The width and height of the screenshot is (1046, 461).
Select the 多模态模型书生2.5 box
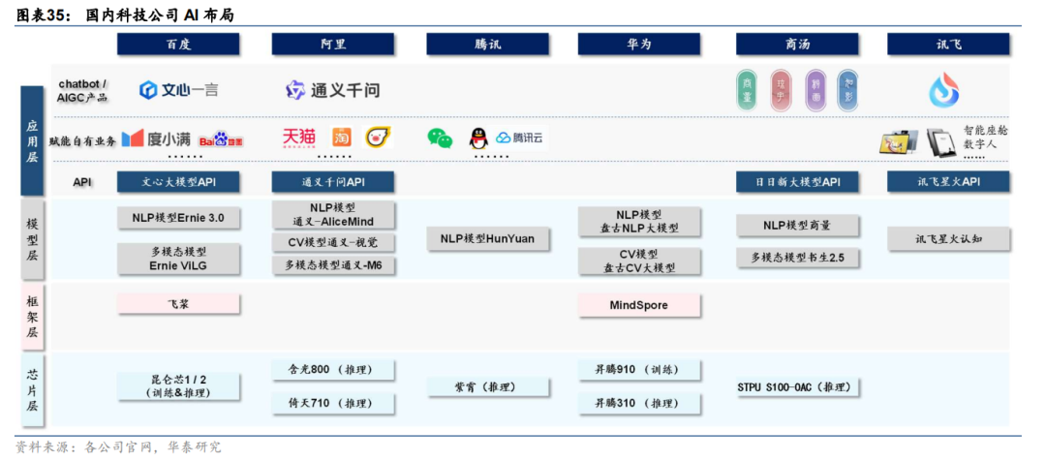click(797, 257)
